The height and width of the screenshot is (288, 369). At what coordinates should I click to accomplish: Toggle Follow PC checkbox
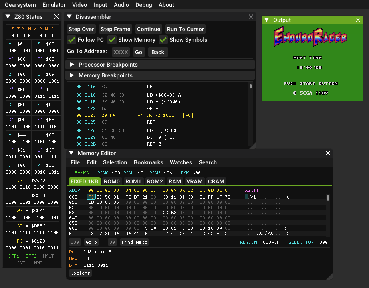coord(71,40)
